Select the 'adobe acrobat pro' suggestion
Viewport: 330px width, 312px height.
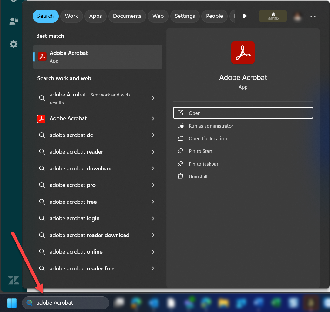pos(73,185)
